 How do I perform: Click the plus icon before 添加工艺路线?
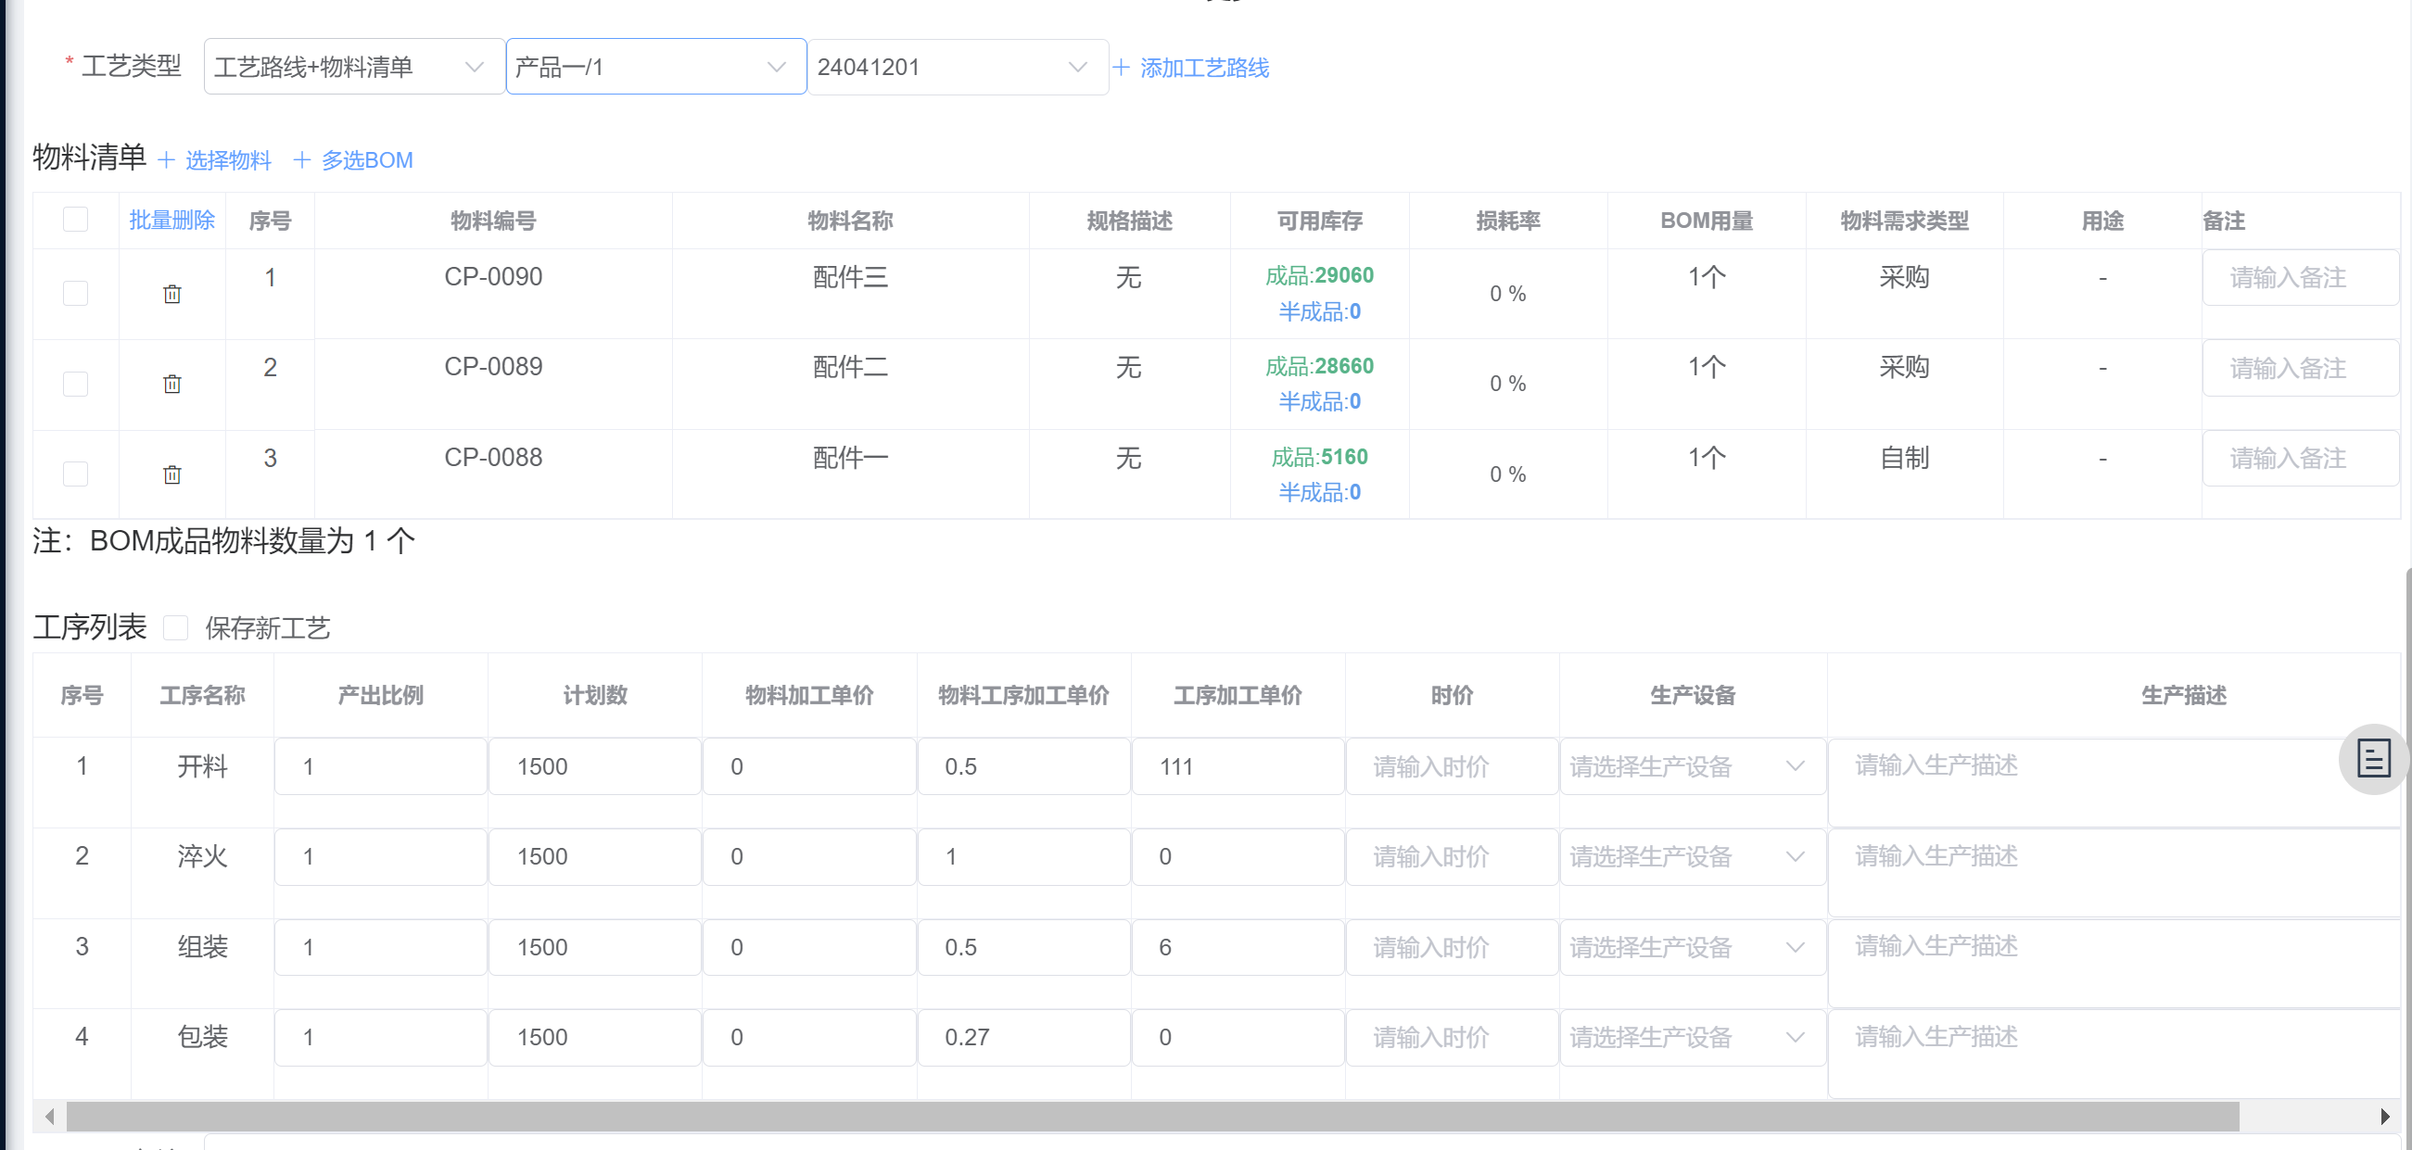point(1122,68)
